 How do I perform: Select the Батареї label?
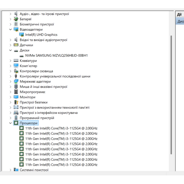(x=25, y=19)
